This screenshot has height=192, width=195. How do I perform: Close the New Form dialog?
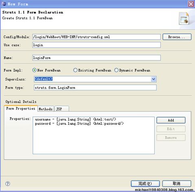coord(191,4)
